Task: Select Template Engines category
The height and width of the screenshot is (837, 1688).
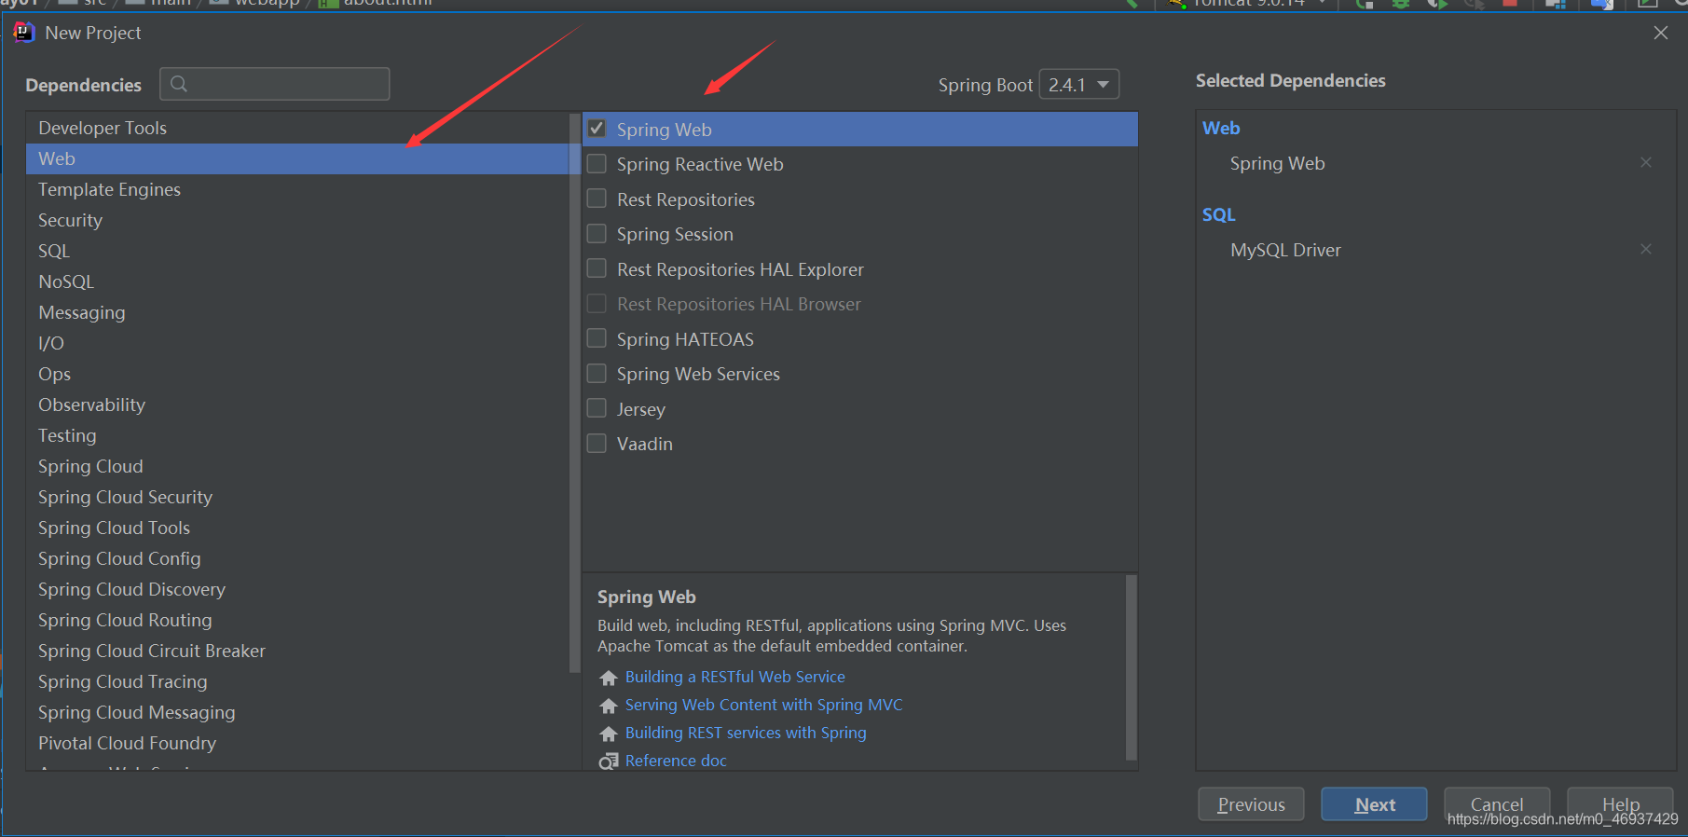Action: pyautogui.click(x=297, y=189)
